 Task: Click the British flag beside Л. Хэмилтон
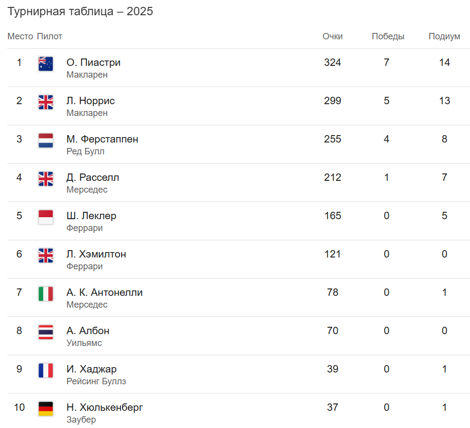tap(46, 256)
